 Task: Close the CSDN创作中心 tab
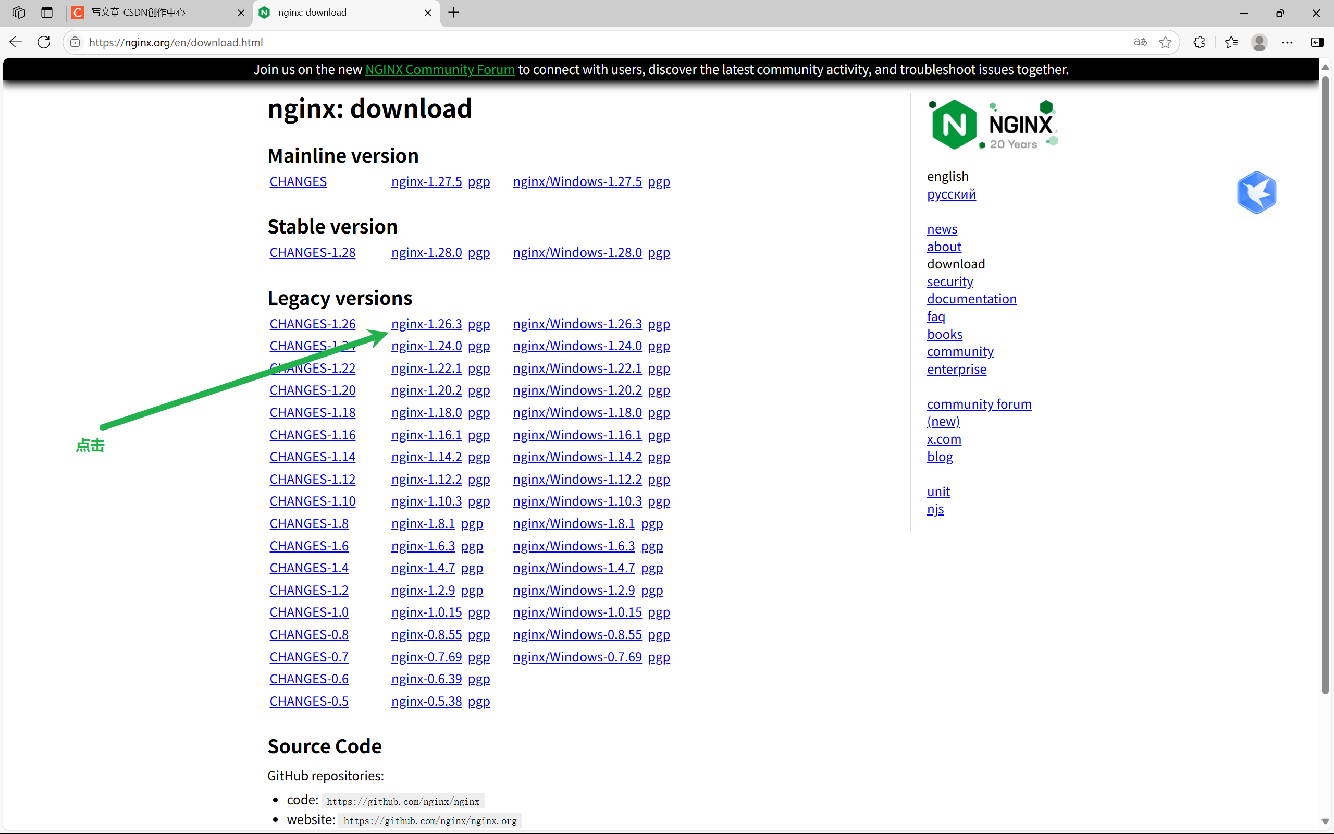coord(241,13)
